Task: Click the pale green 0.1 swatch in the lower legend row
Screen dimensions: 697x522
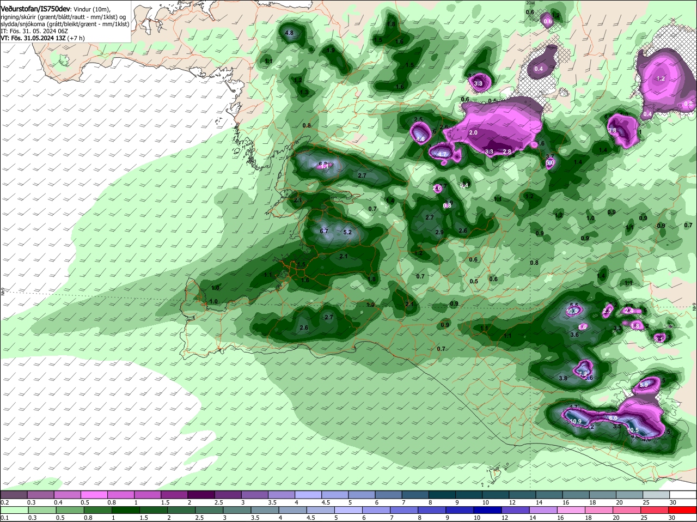Action: click(14, 509)
